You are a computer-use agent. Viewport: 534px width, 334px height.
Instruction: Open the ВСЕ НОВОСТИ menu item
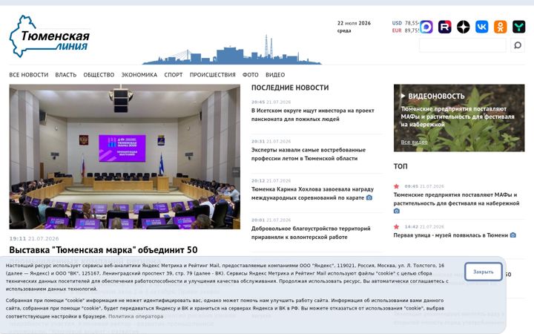29,75
